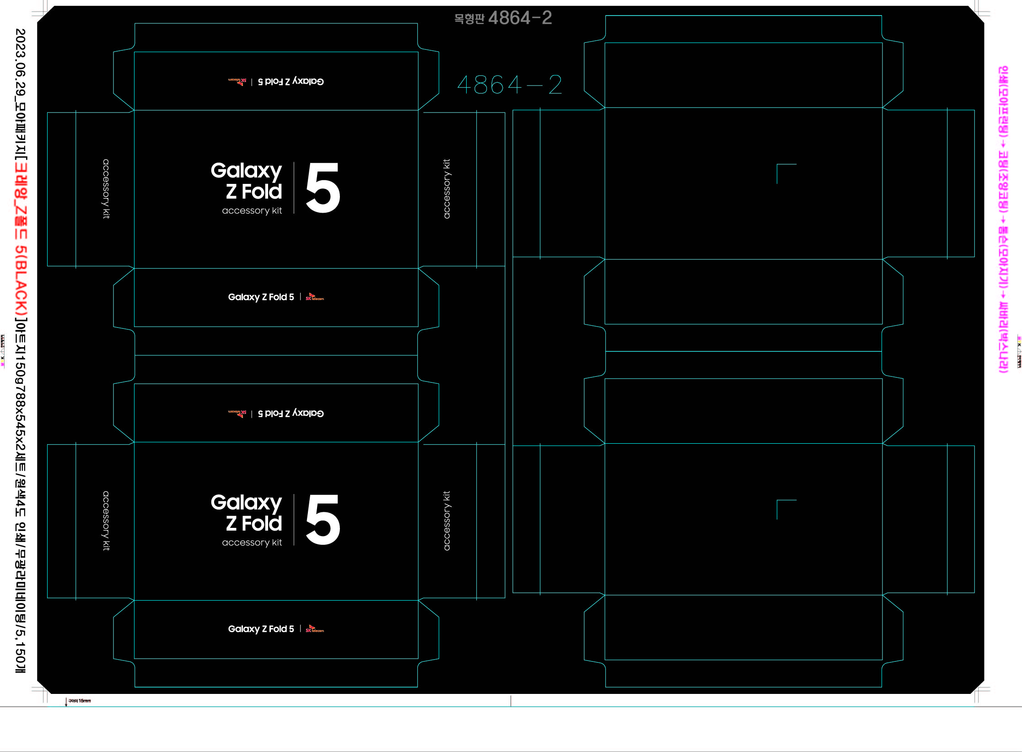This screenshot has height=752, width=1022.
Task: Click the gray 목형판 4864-2 header text
Action: pyautogui.click(x=503, y=18)
